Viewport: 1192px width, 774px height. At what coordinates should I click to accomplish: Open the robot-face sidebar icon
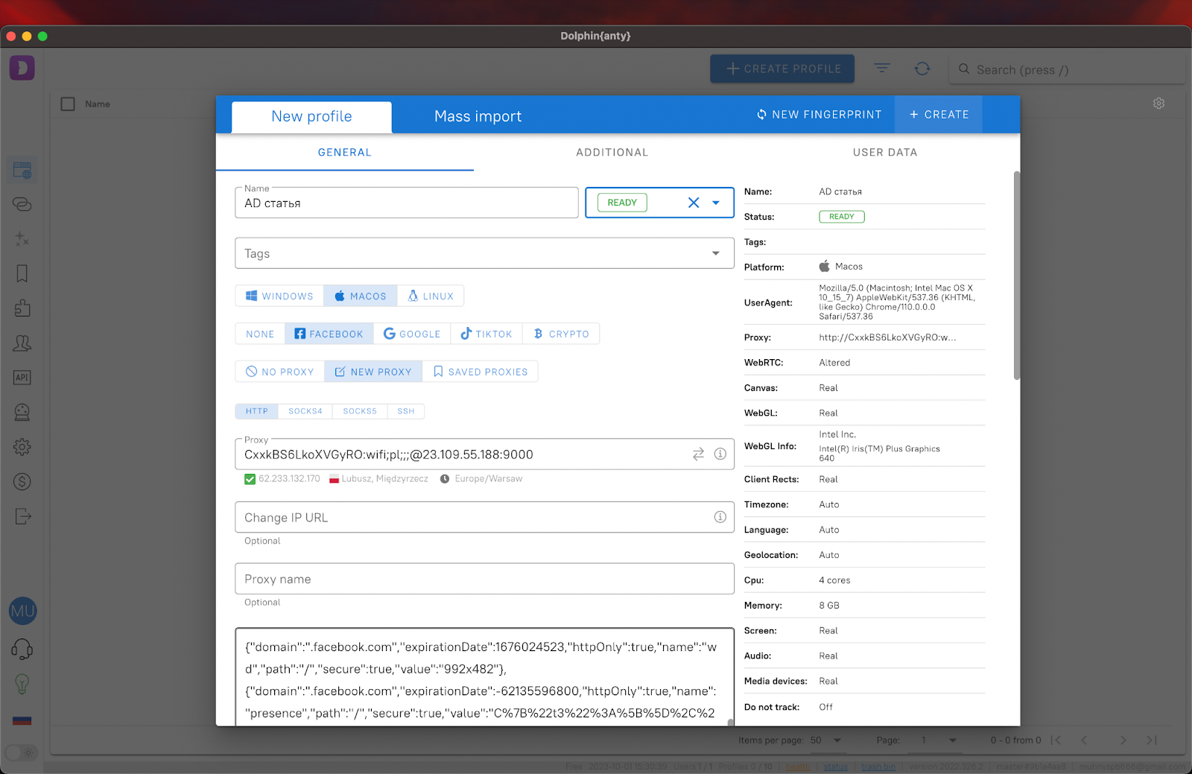coord(22,412)
